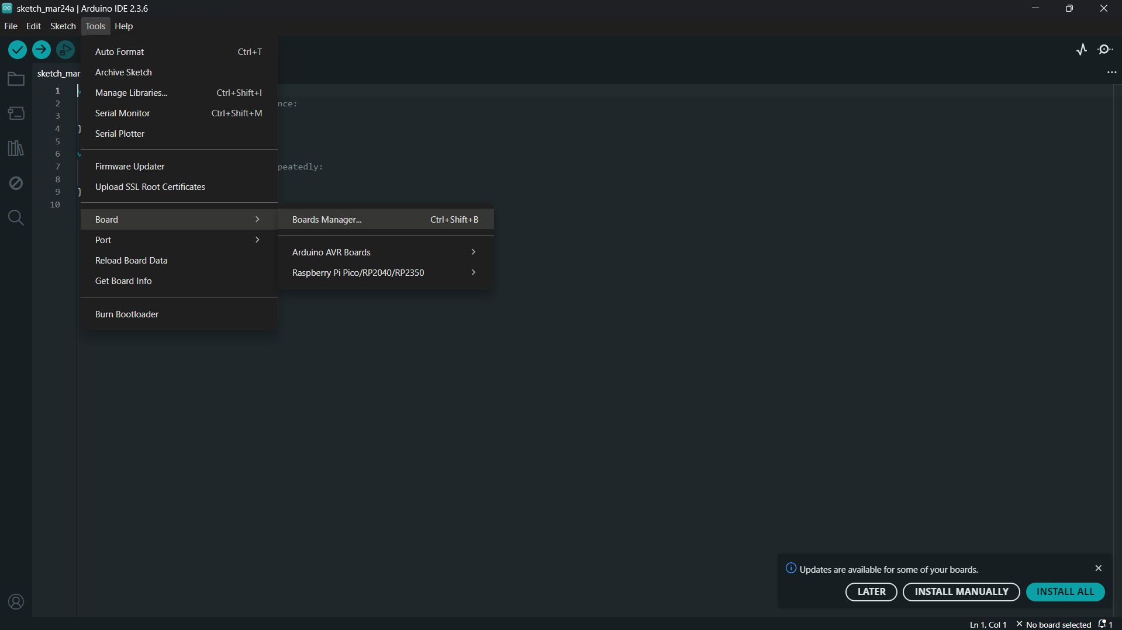Expand the Arduino AVR Boards submenu arrow
Screen dimensions: 1122x630
coord(474,252)
